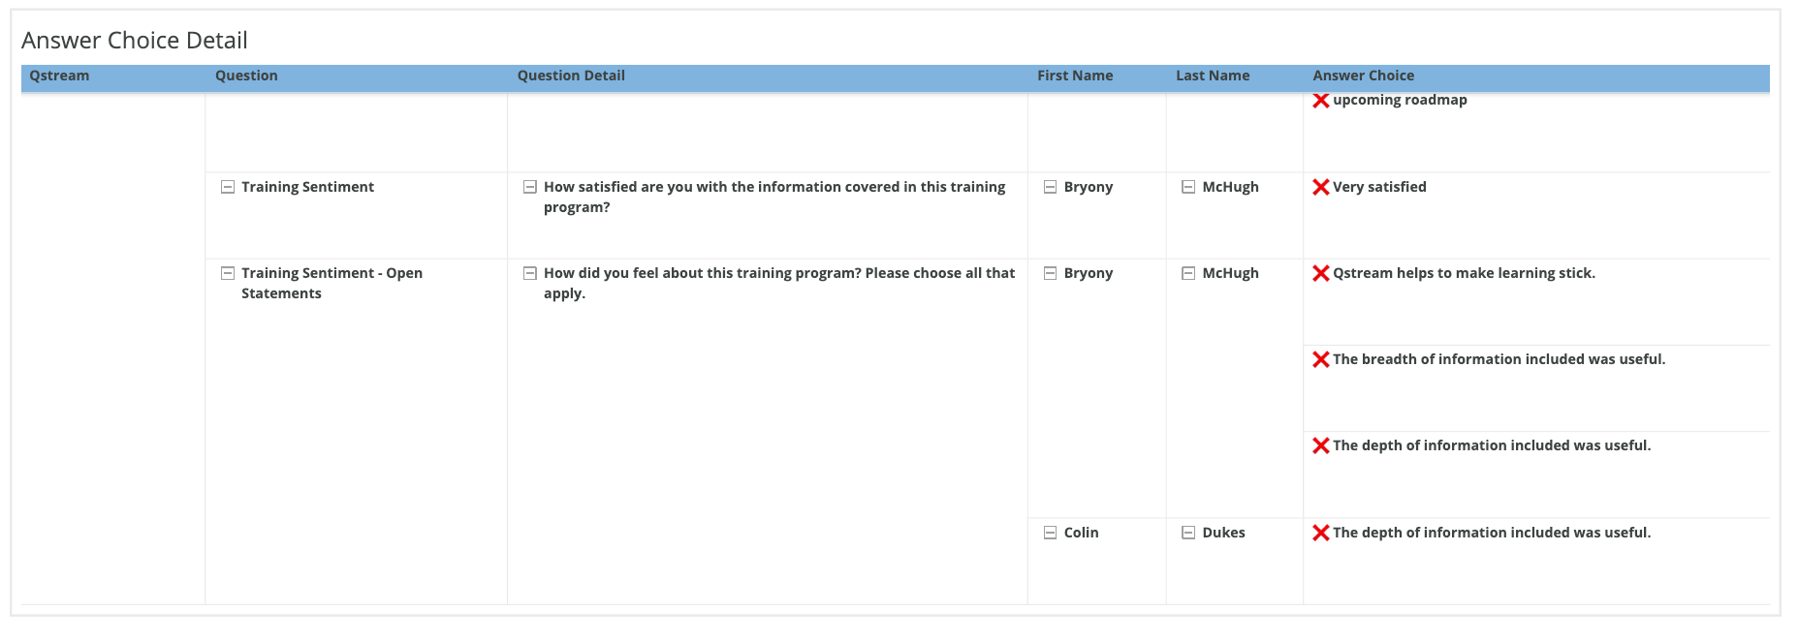Image resolution: width=1799 pixels, height=643 pixels.
Task: Select Colin's 'The depth of information' answer text
Action: point(1492,533)
